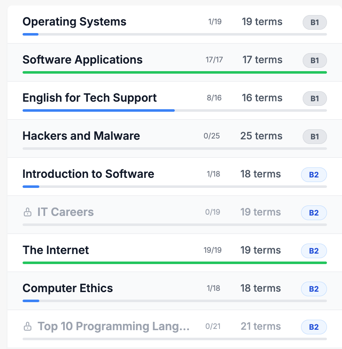The height and width of the screenshot is (349, 342).
Task: Click the B2 badge on Introduction to Software
Action: (x=314, y=174)
